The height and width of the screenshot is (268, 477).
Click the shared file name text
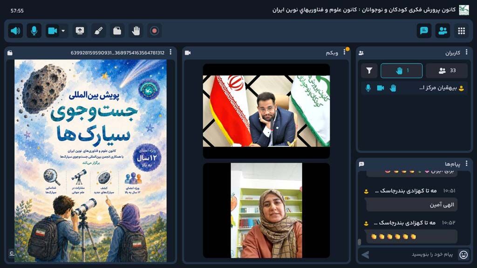coord(117,53)
